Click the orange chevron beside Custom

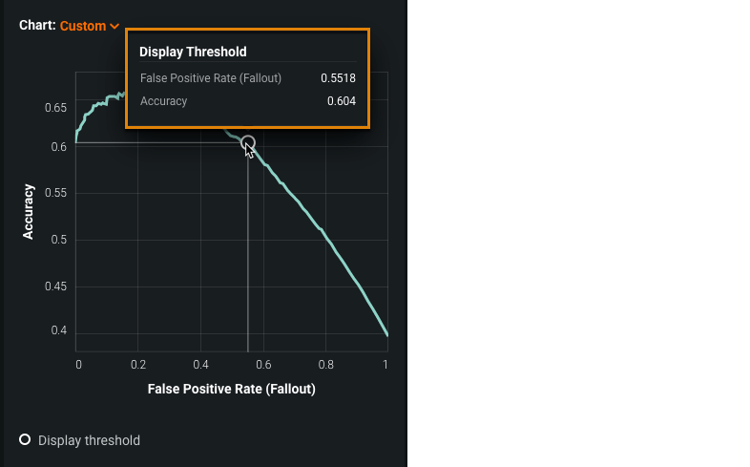tap(115, 27)
